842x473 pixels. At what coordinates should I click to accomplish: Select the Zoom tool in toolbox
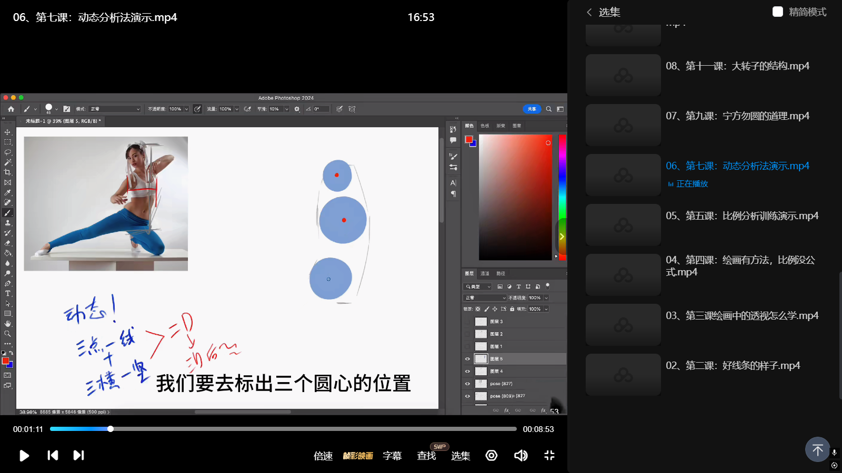[7, 334]
